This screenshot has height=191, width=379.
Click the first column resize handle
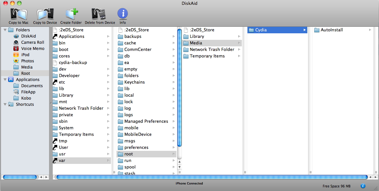[114, 172]
